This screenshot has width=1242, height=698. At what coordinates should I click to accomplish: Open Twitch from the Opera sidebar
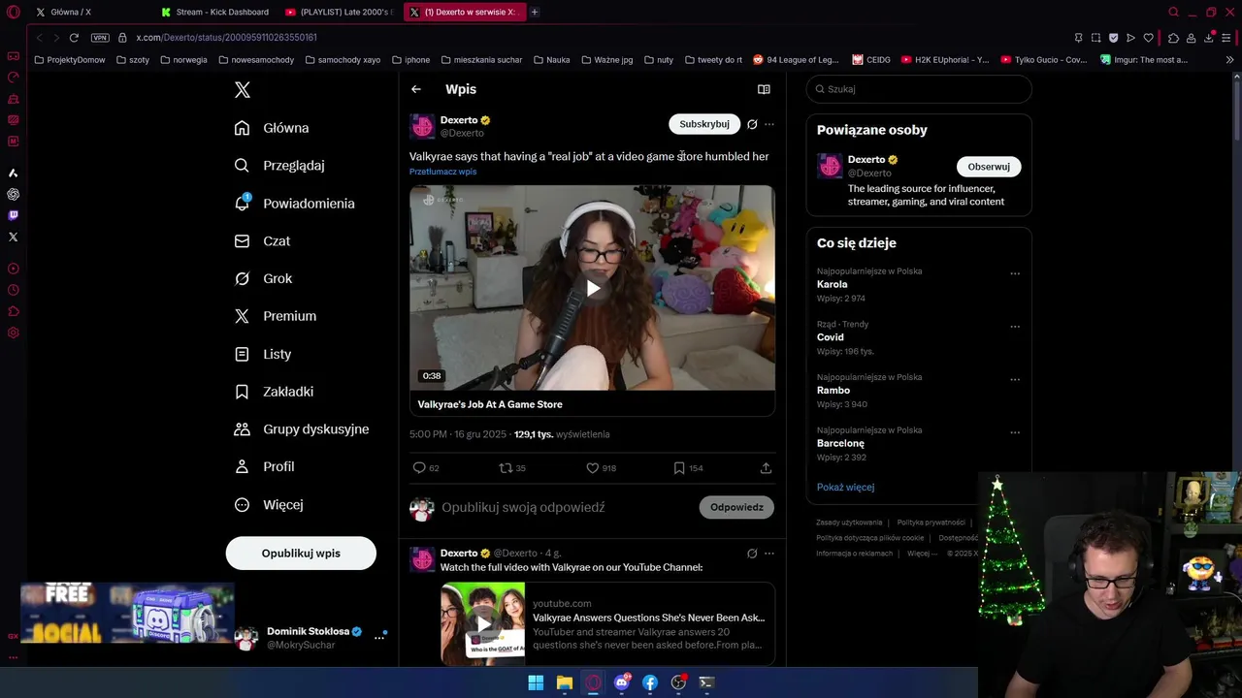tap(14, 215)
